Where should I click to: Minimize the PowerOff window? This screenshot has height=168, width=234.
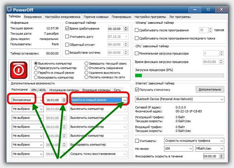(x=195, y=10)
